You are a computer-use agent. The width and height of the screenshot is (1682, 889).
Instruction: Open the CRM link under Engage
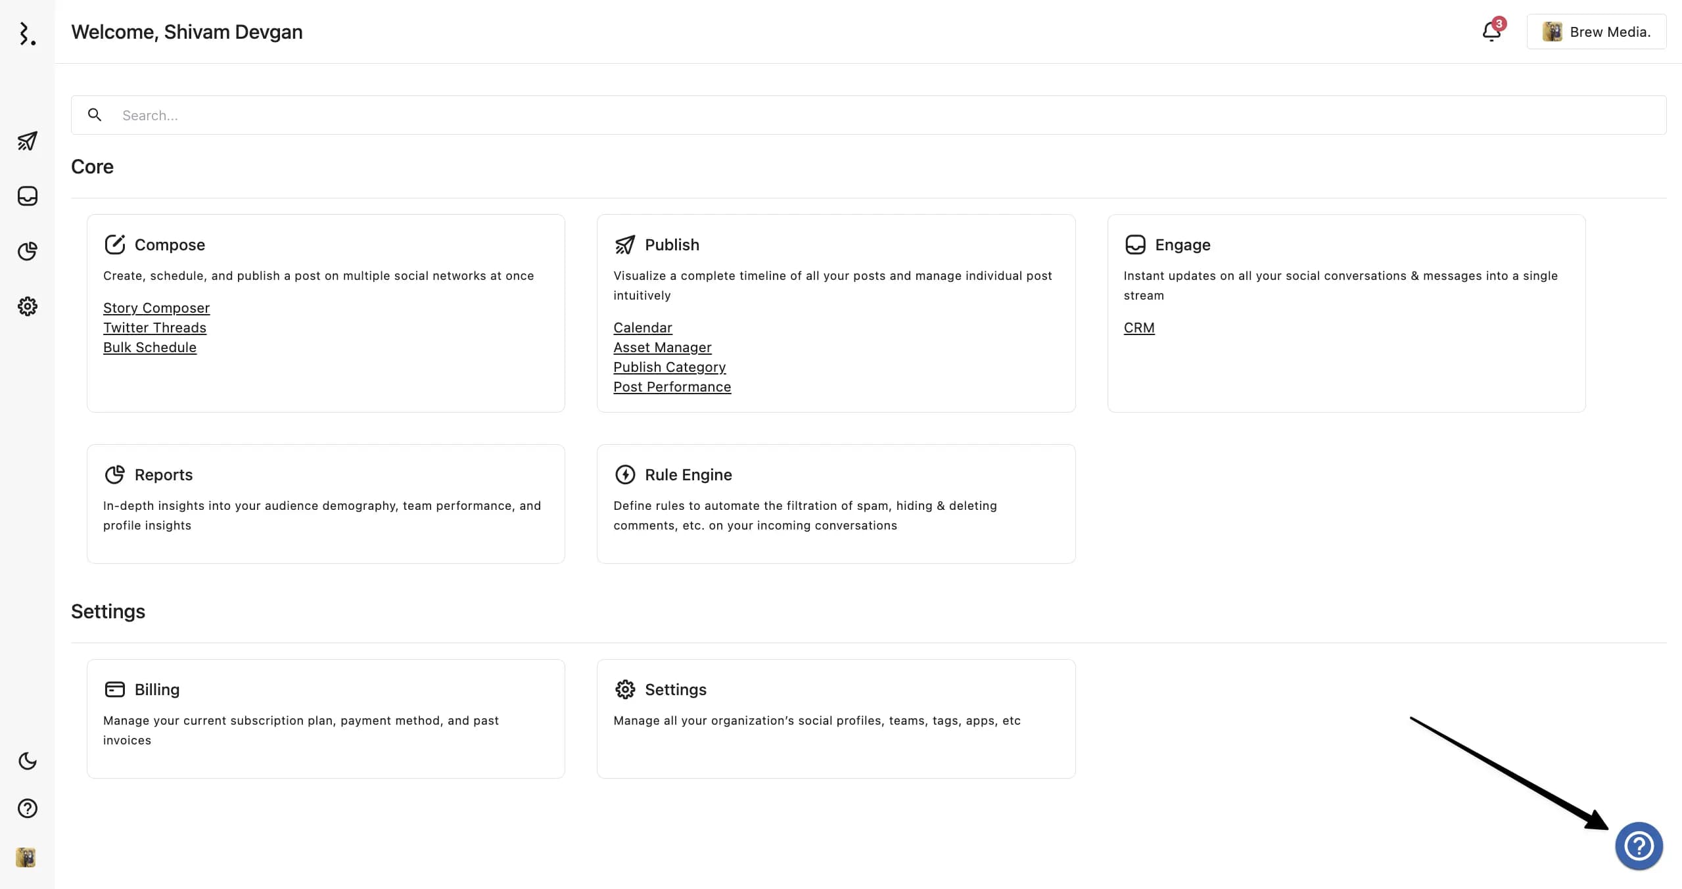coord(1138,327)
